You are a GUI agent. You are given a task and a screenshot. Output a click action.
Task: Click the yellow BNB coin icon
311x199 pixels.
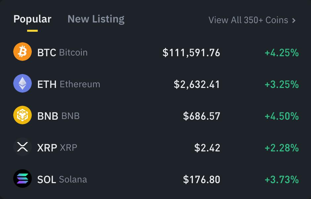(22, 115)
